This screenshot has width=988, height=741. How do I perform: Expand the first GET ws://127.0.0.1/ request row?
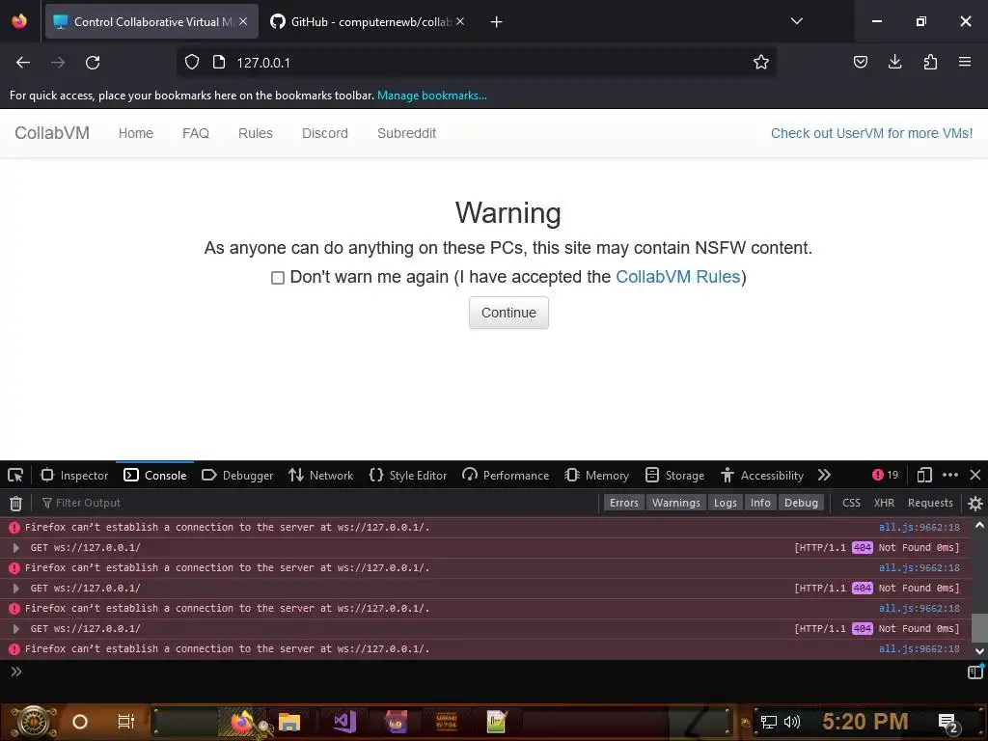[16, 548]
